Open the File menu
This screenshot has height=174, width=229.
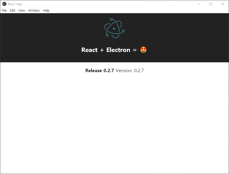click(4, 11)
